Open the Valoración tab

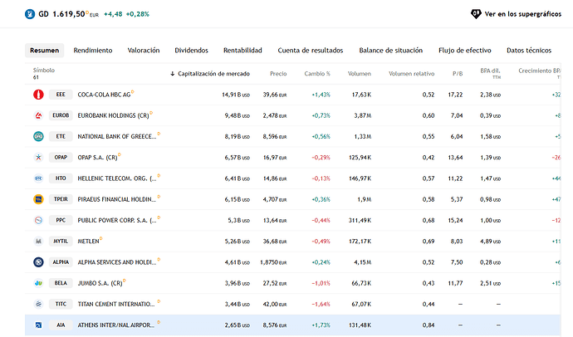tap(143, 51)
